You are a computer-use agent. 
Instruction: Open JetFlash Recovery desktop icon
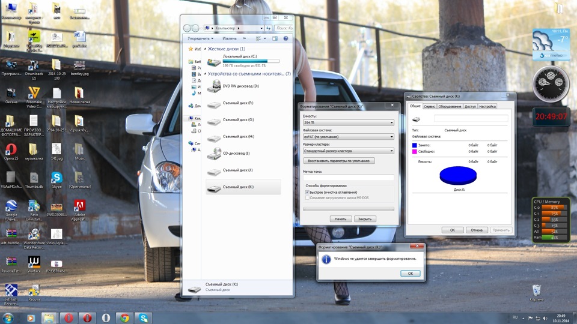point(11,295)
